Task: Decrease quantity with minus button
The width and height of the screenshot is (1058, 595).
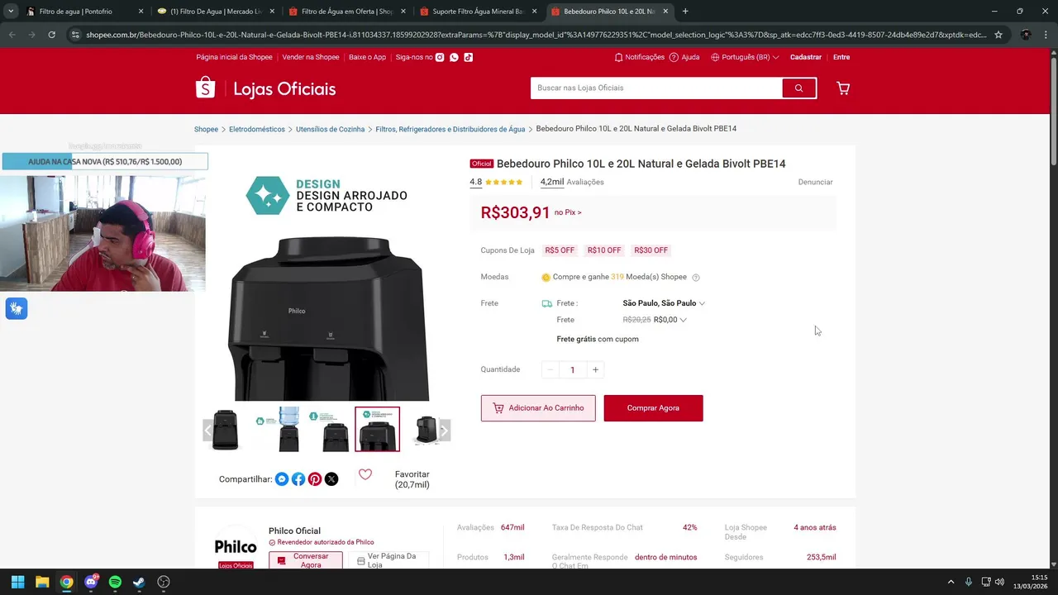Action: point(550,369)
